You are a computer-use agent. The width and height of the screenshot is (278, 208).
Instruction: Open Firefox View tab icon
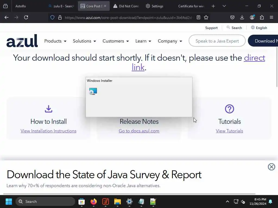5,6
